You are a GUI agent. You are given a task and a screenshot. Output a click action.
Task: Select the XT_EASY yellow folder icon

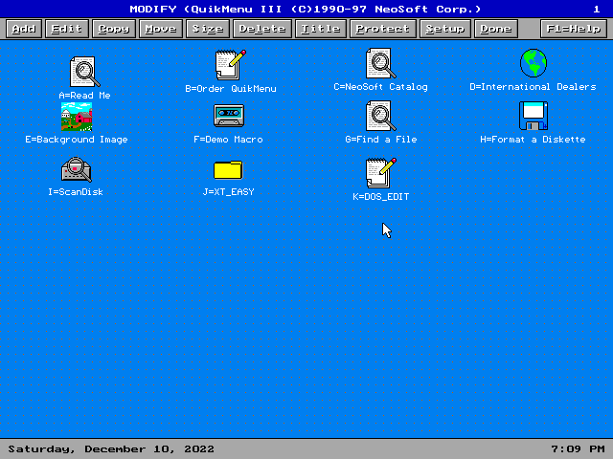pyautogui.click(x=228, y=170)
